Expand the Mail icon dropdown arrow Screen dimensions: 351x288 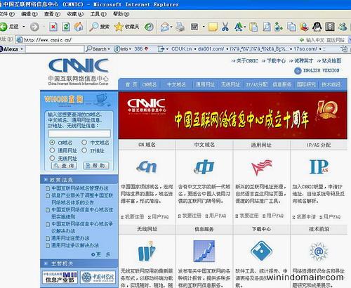tap(171, 27)
